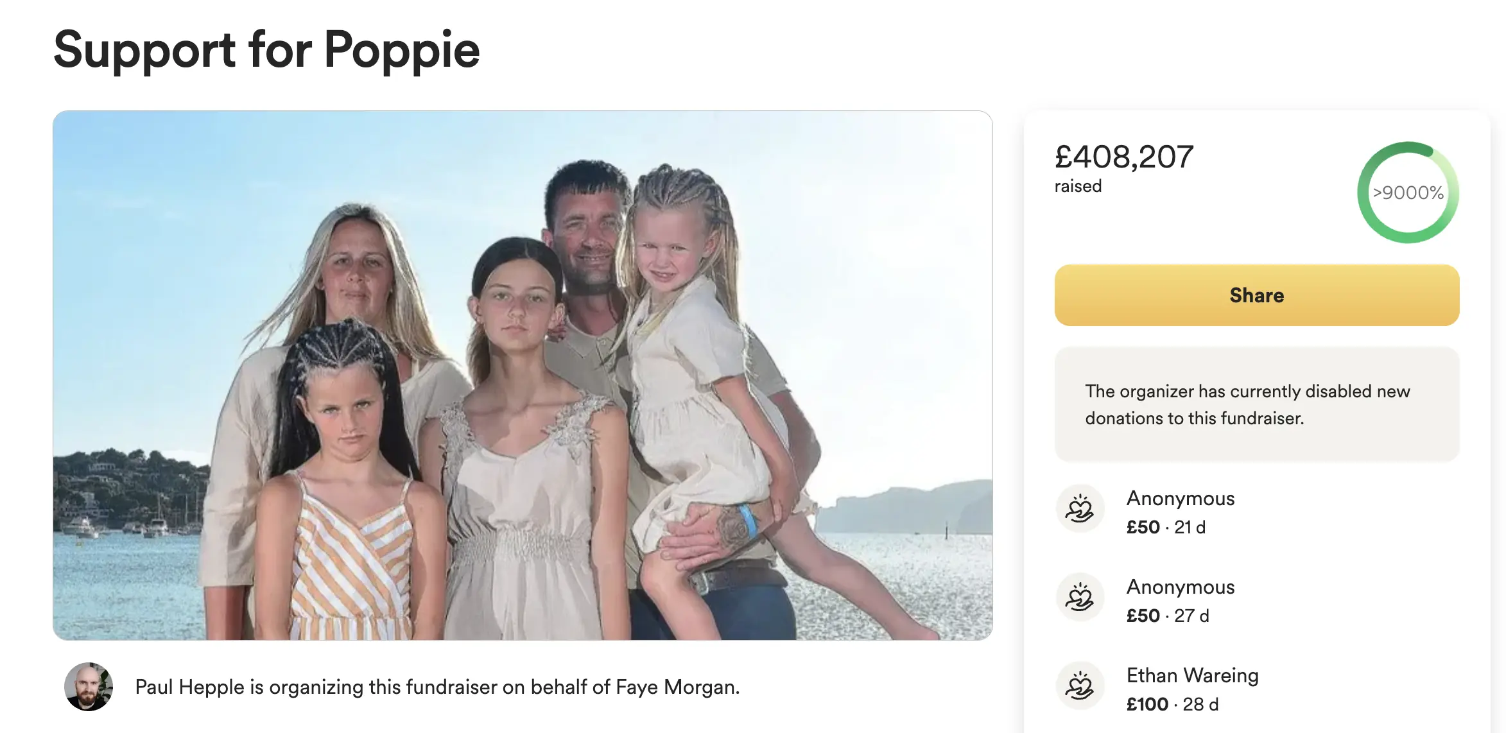The image size is (1506, 733).
Task: Click the disabled donations notice box
Action: pyautogui.click(x=1256, y=404)
